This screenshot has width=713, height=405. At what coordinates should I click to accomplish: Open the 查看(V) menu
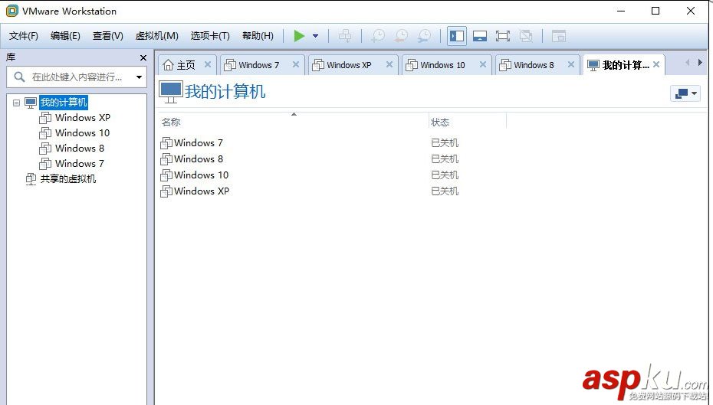(x=108, y=36)
